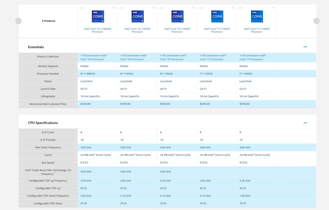Click right chevron on Vertical Segment row
Viewport: 329px width, 210px height.
(x=75, y=66)
